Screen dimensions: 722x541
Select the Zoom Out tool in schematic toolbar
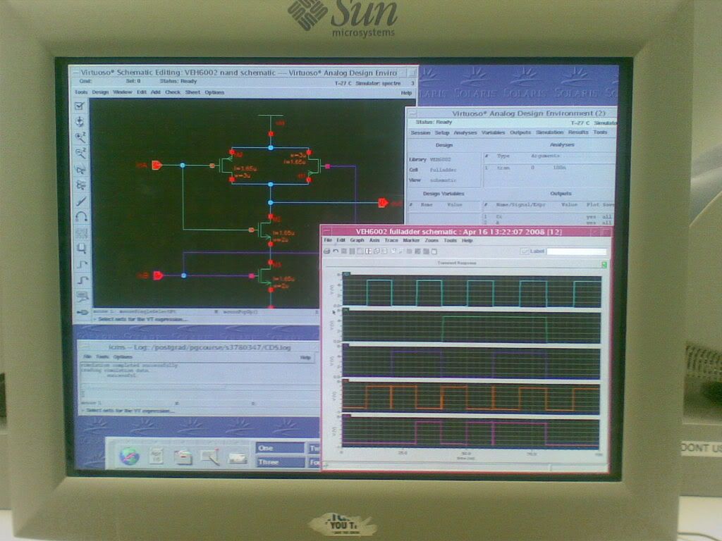pyautogui.click(x=80, y=153)
